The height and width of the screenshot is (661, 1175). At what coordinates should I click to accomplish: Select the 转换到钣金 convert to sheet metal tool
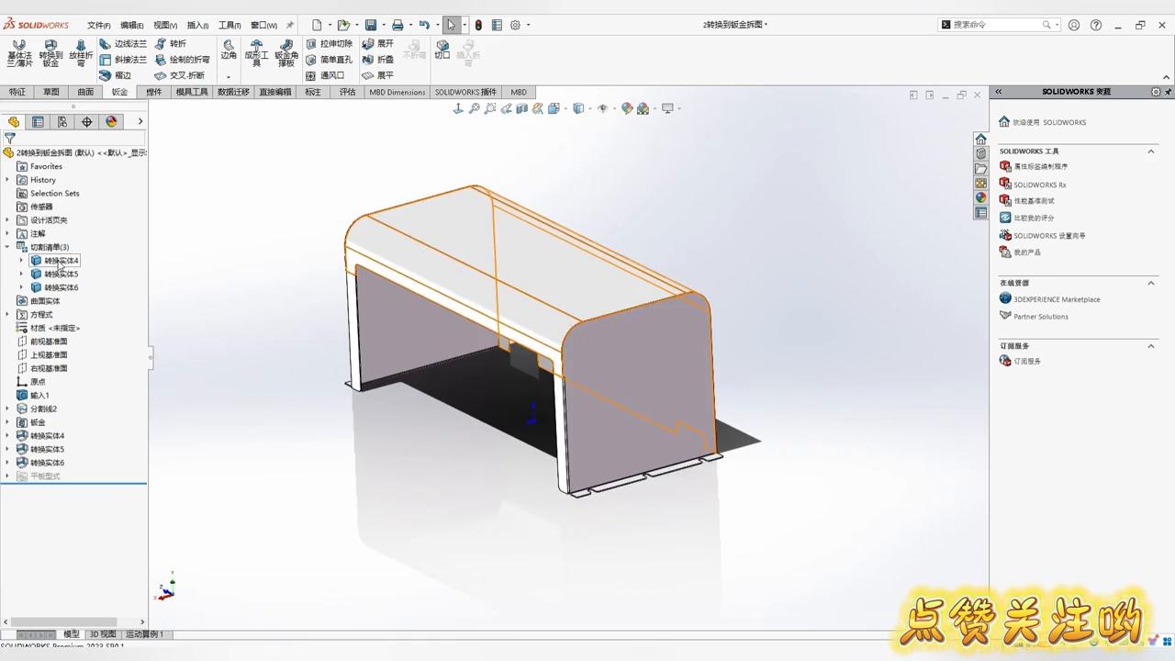(50, 53)
